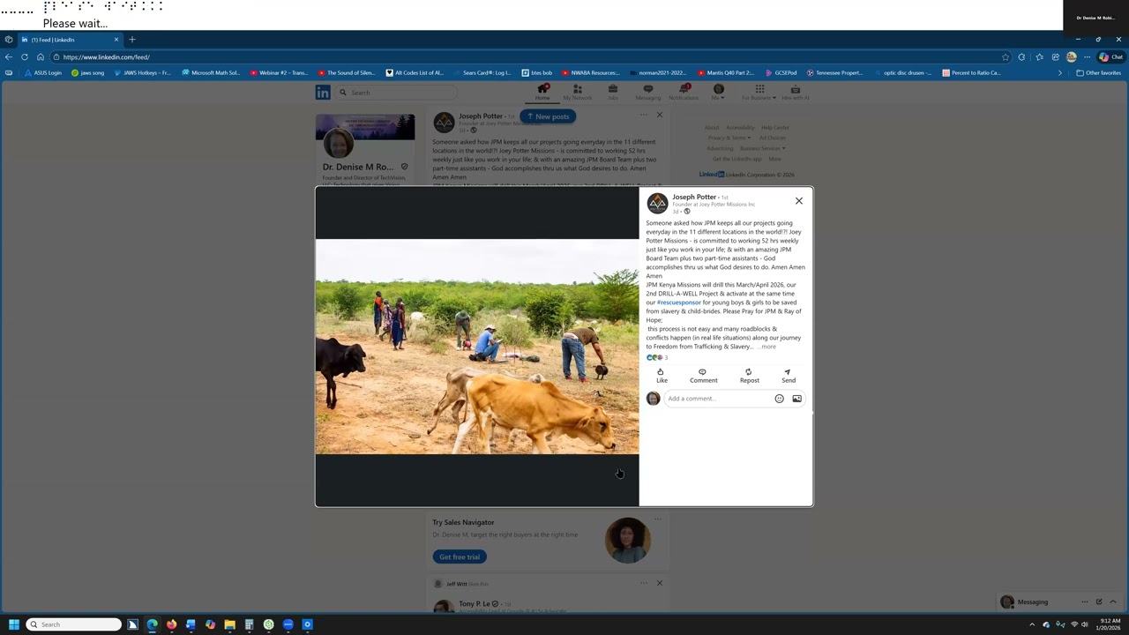
Task: Open Firefox from the taskbar
Action: [x=171, y=624]
